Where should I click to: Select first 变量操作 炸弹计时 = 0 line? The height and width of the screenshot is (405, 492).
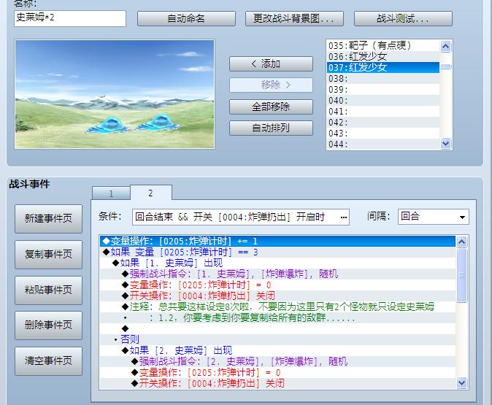click(277, 285)
